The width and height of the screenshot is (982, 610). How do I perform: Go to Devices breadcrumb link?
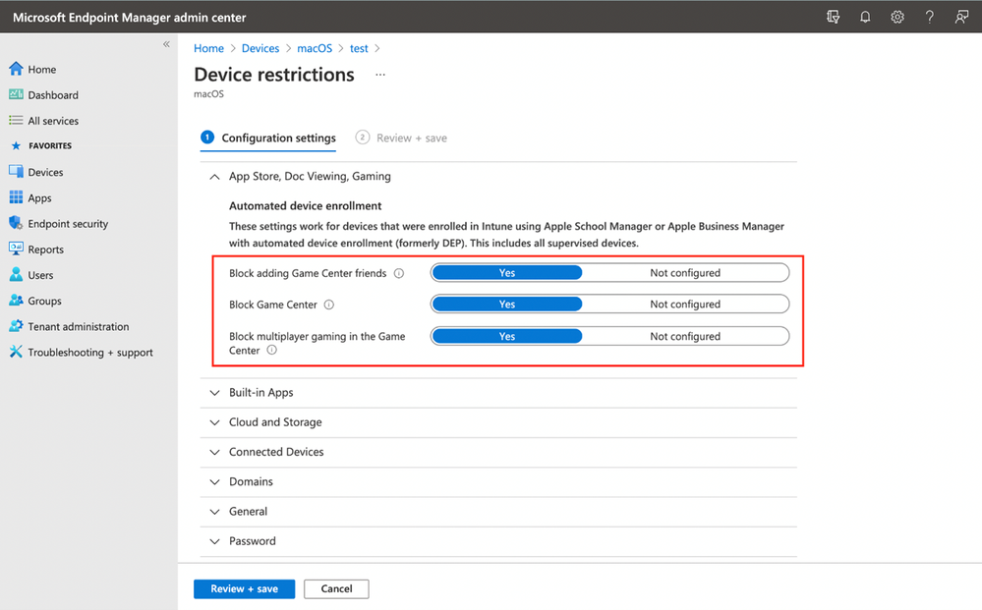(260, 48)
